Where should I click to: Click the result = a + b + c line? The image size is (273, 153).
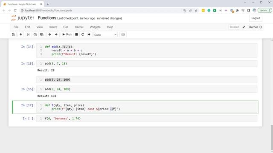click(x=67, y=50)
